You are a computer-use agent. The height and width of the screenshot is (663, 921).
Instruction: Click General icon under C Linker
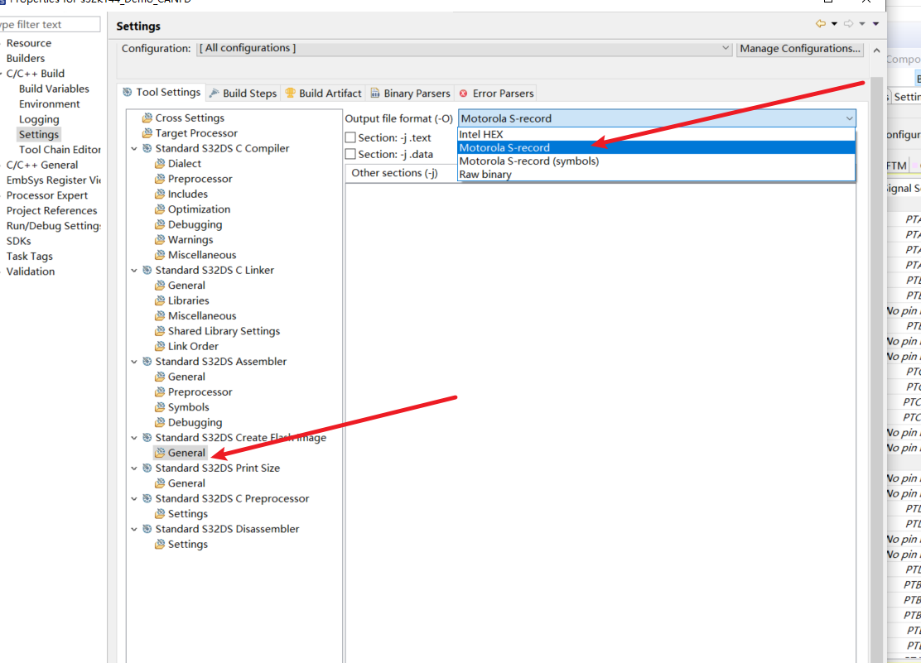tap(160, 286)
